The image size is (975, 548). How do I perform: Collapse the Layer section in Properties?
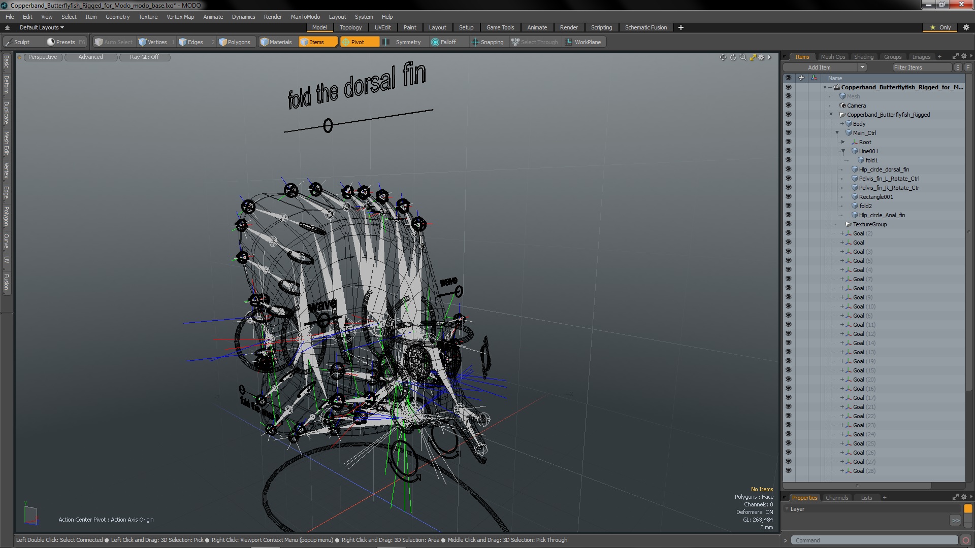tap(787, 508)
